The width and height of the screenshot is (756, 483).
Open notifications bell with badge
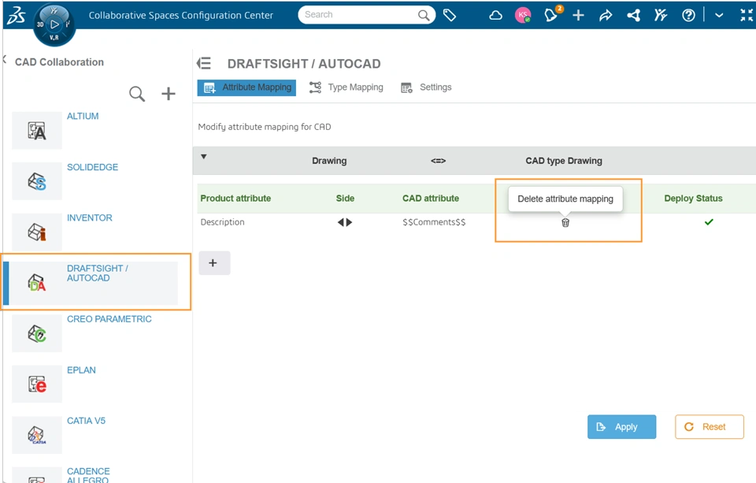551,15
